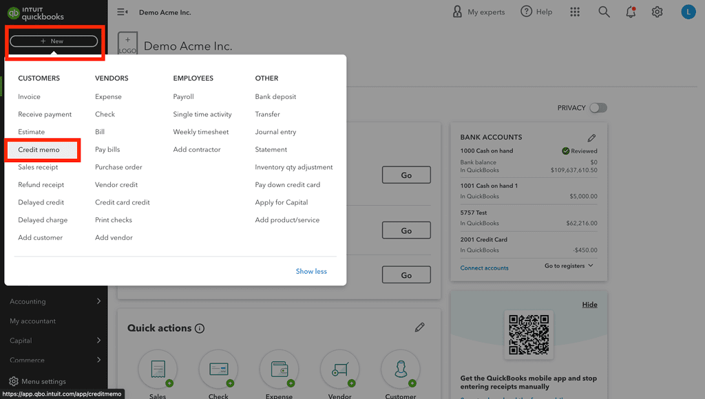Open the apps grid icon
Viewport: 705px width, 399px height.
click(576, 12)
